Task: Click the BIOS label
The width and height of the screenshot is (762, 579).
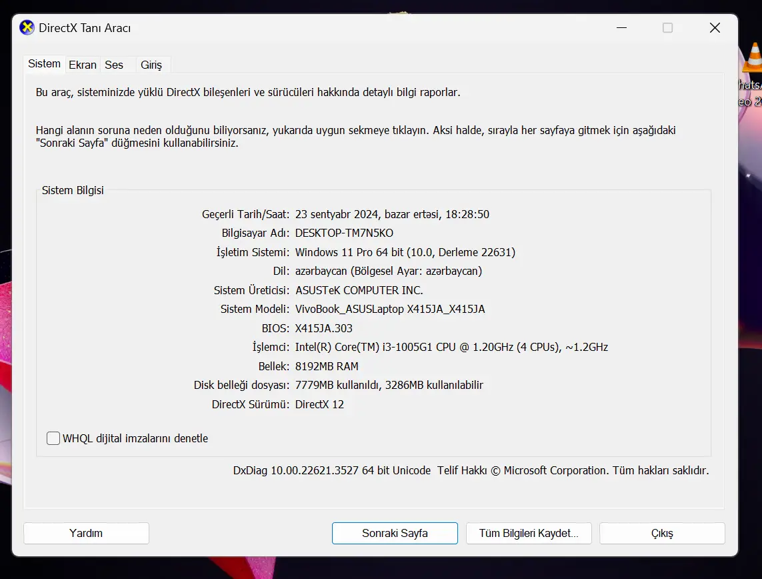Action: coord(275,328)
